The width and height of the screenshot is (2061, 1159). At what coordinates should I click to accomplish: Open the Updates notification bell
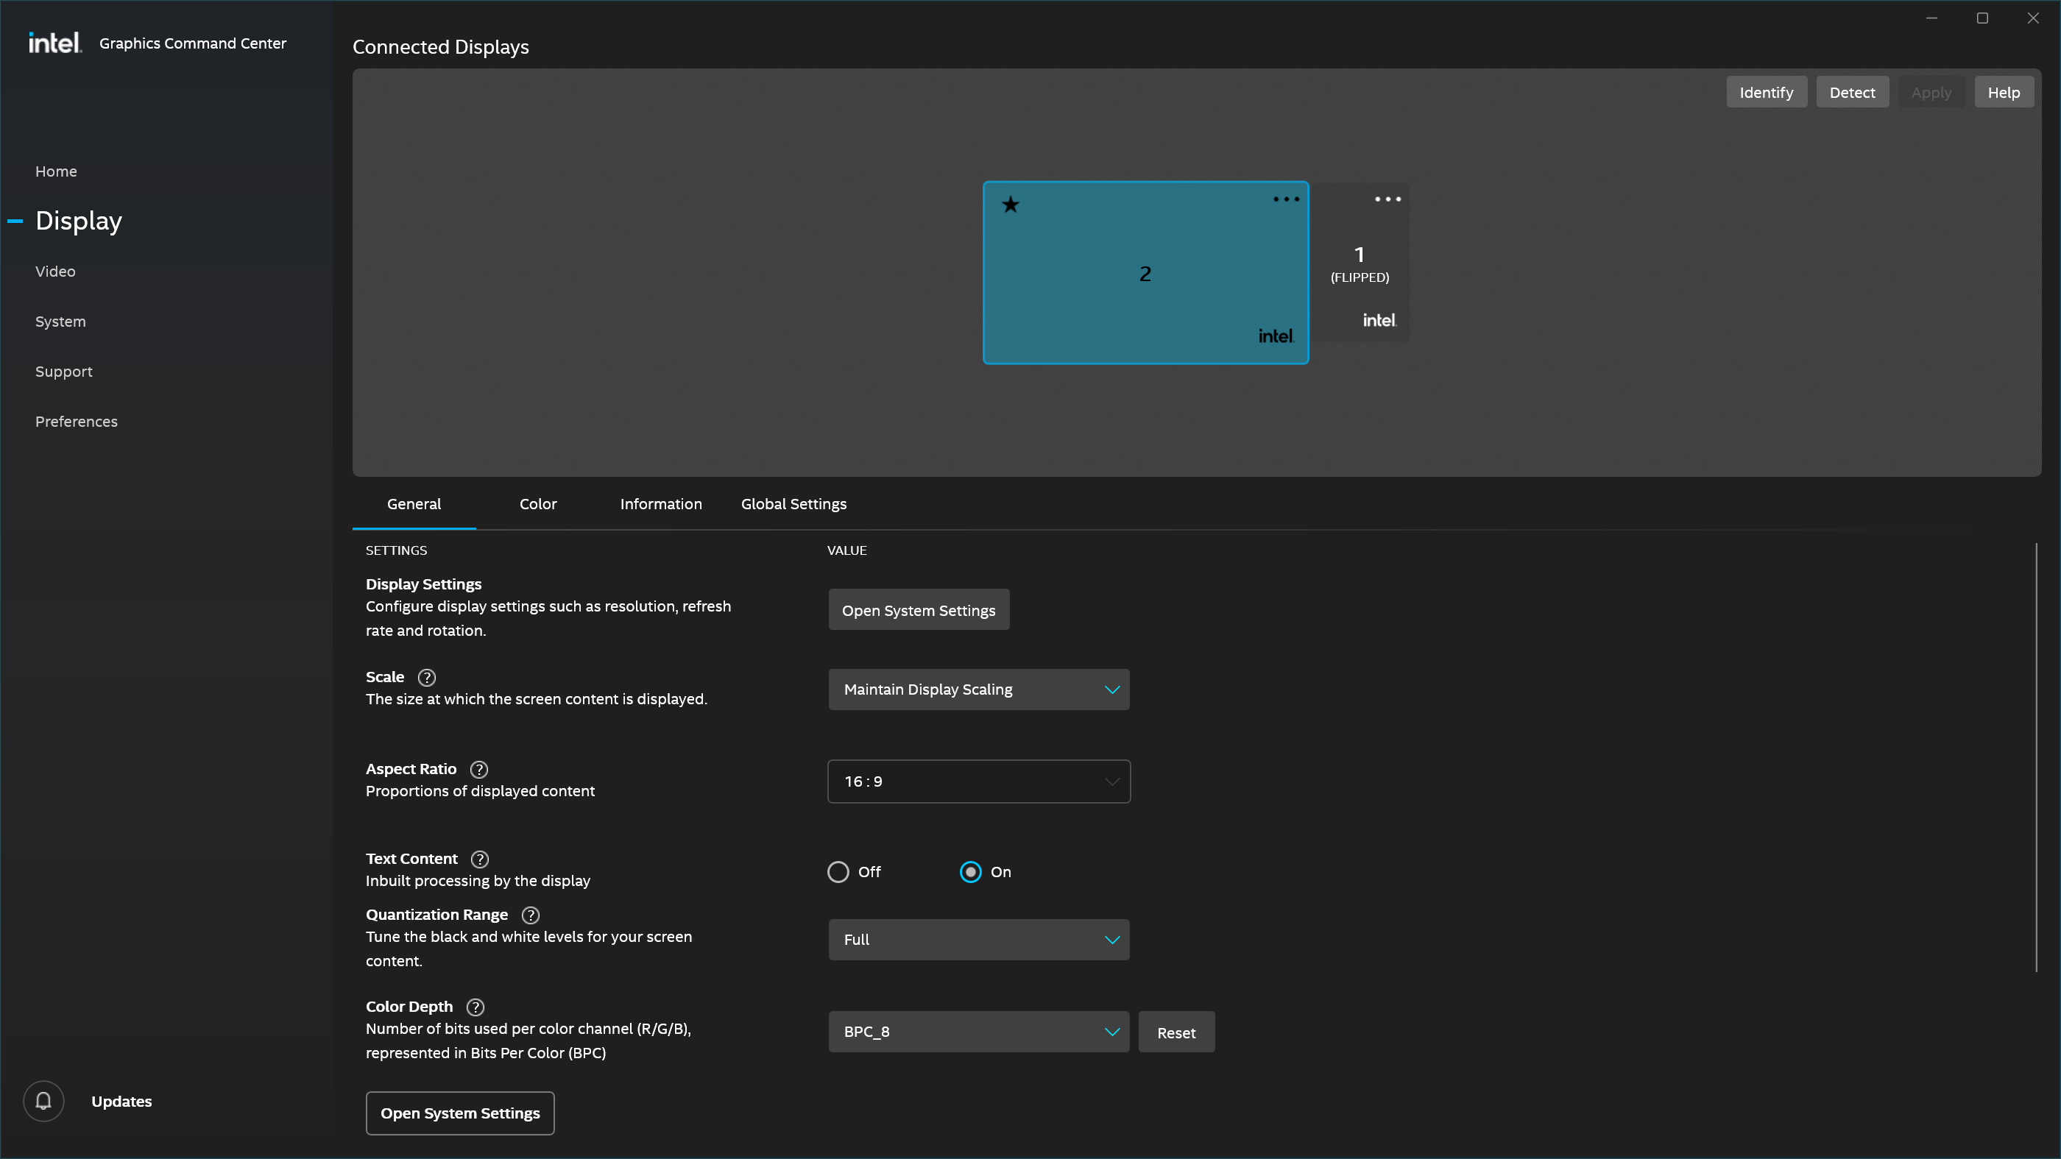coord(43,1101)
